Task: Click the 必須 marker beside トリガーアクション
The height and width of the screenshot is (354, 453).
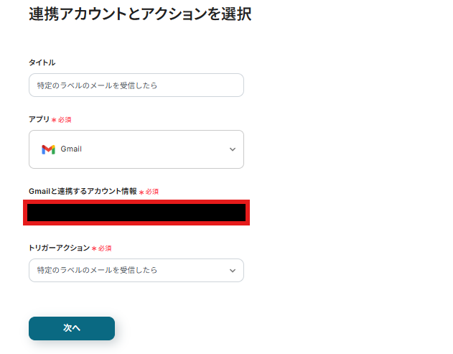Action: [x=105, y=248]
